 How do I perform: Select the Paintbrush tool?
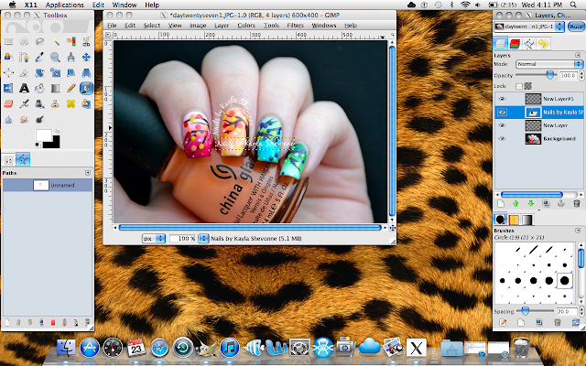coord(86,89)
